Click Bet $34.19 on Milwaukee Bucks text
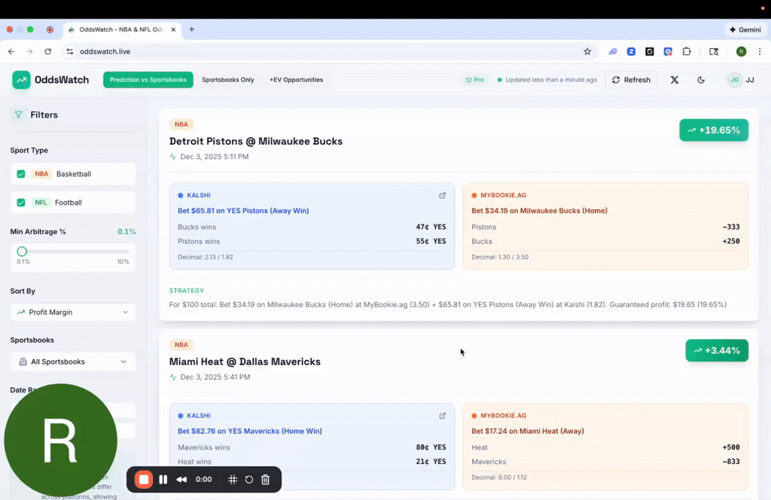 click(539, 210)
